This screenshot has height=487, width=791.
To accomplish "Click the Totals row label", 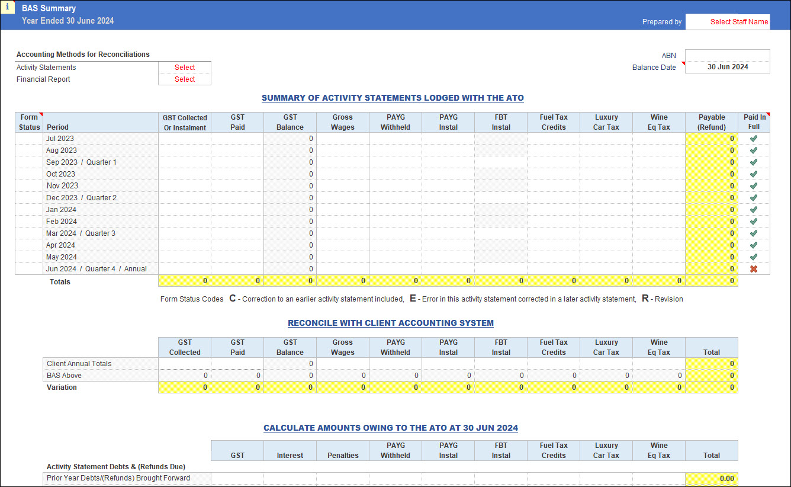I will point(60,282).
